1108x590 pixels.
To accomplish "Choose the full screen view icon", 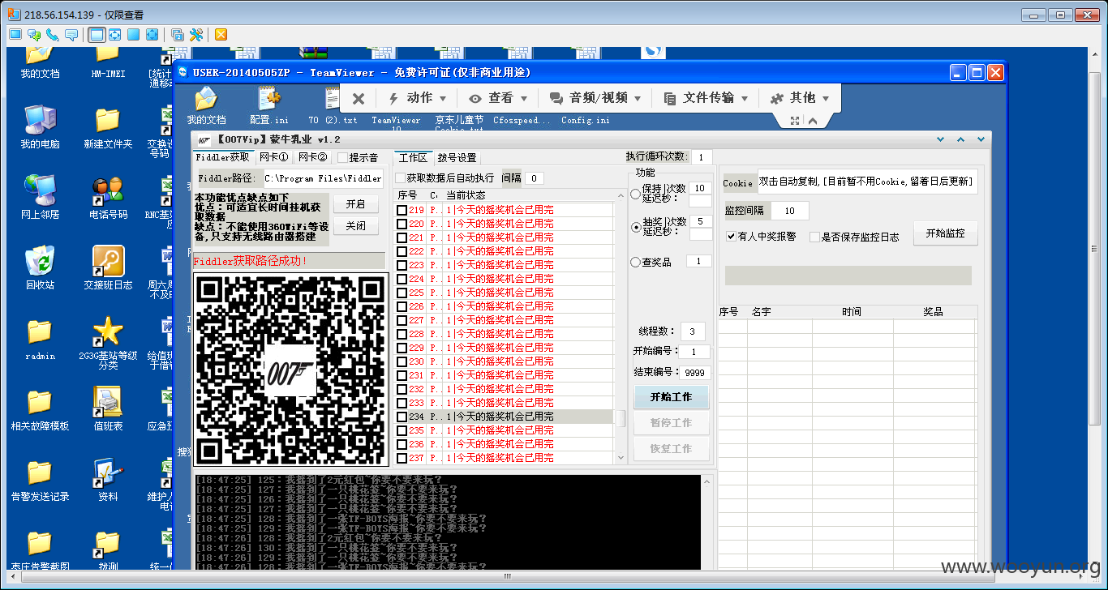I will pos(133,34).
